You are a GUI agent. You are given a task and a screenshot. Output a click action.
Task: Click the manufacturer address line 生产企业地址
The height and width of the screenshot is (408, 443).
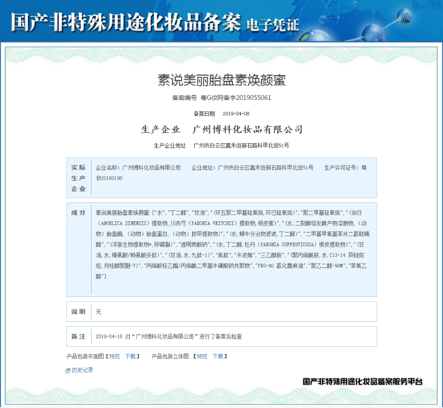221,145
